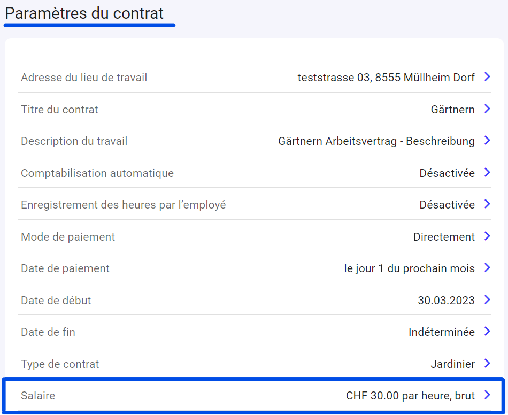Expand Mode de paiement chevron
Screen dimensions: 508x415
pos(487,236)
